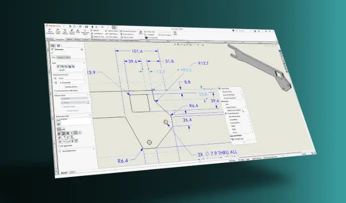Open the style NONE dropdown
Viewport: 346px width, 203px height.
tap(71, 70)
